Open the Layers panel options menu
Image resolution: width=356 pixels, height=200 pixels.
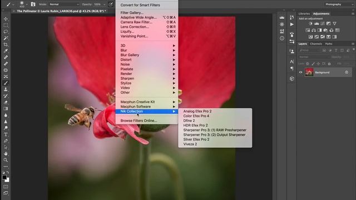(353, 44)
